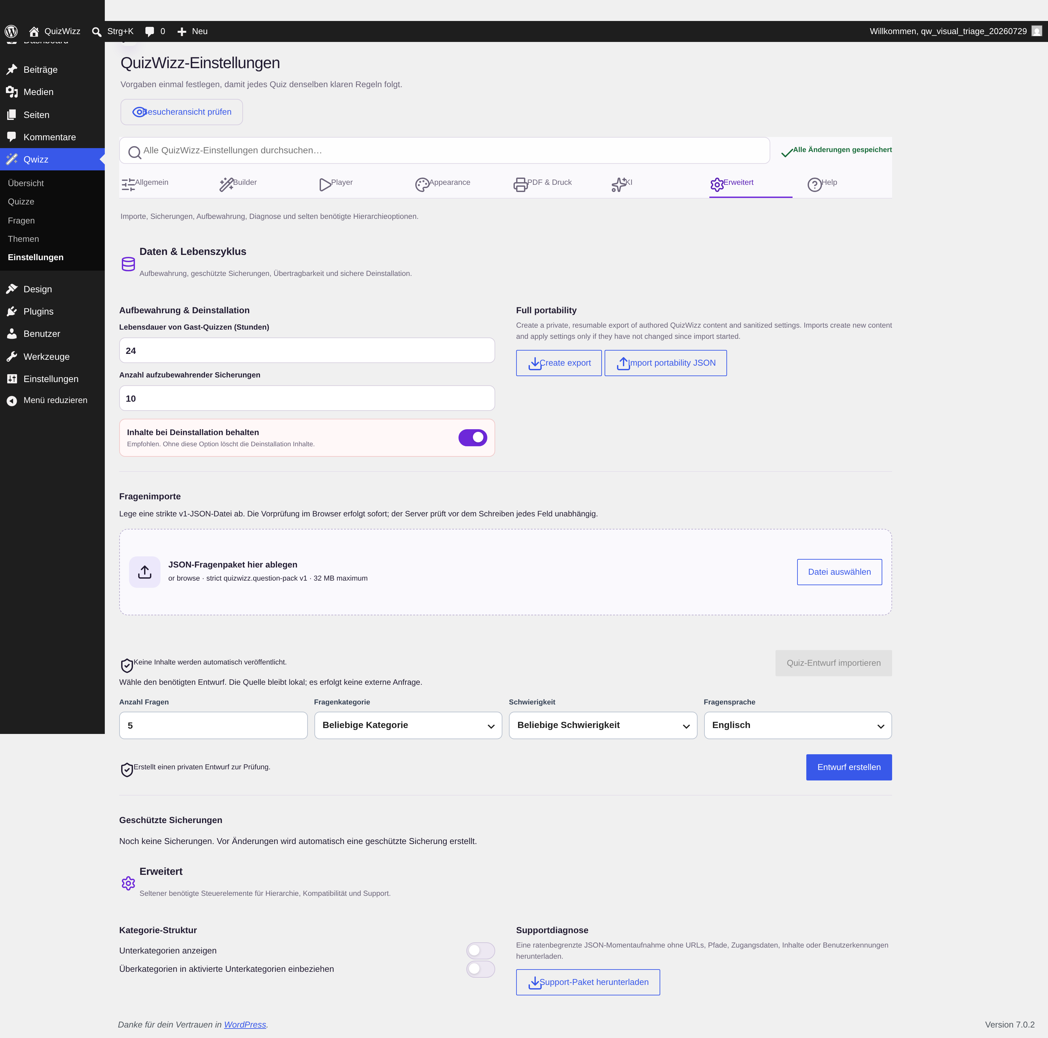The height and width of the screenshot is (1038, 1048).
Task: Click the Builder wand tab icon
Action: pyautogui.click(x=226, y=184)
